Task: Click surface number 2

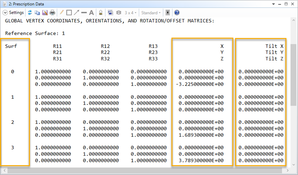Action: pos(12,122)
